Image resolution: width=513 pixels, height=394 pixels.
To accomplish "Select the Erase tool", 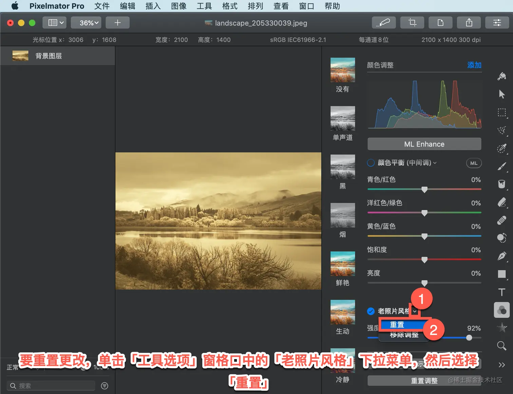I will tap(502, 202).
